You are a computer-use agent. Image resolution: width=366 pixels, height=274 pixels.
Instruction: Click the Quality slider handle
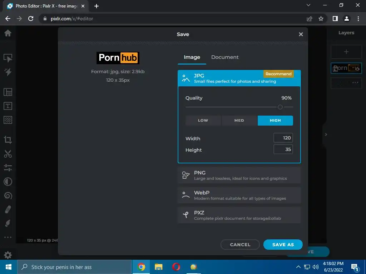pyautogui.click(x=280, y=107)
